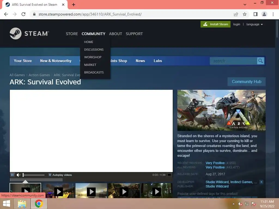Click the All Games breadcrumb
The height and width of the screenshot is (209, 279).
pyautogui.click(x=17, y=75)
